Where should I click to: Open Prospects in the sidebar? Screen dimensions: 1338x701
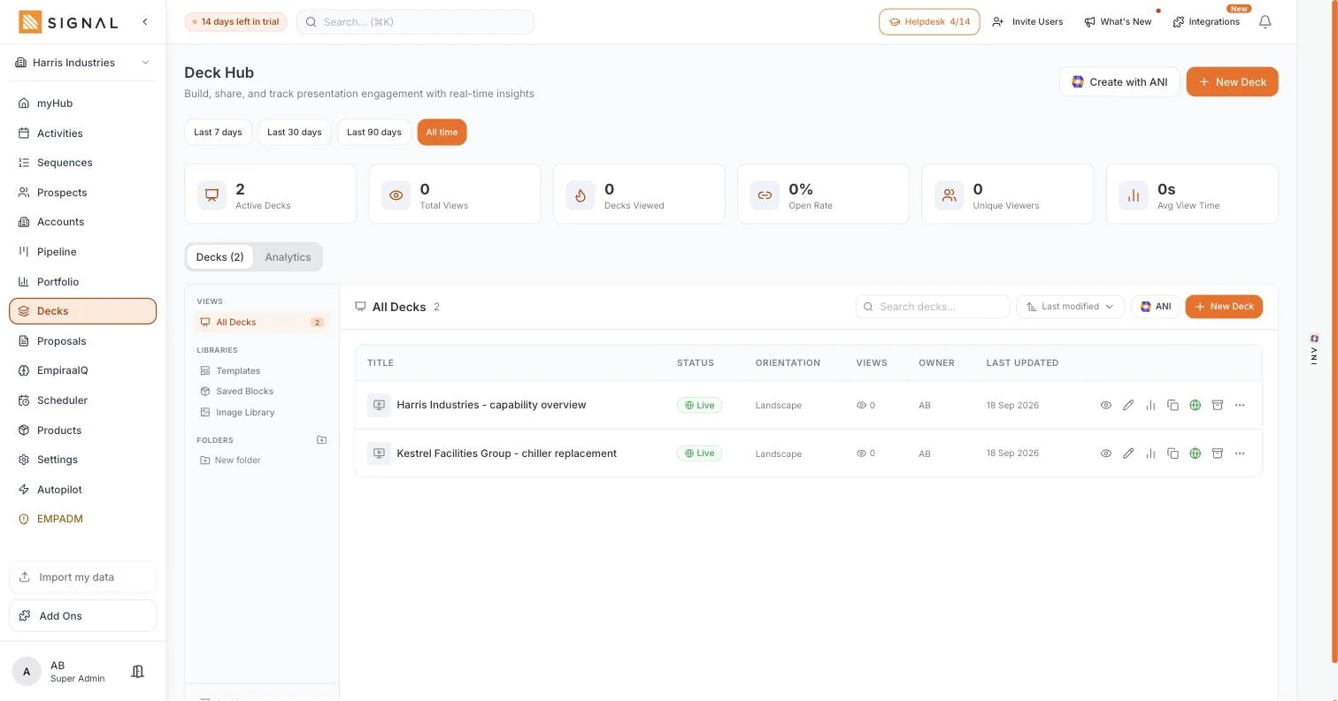tap(83, 193)
